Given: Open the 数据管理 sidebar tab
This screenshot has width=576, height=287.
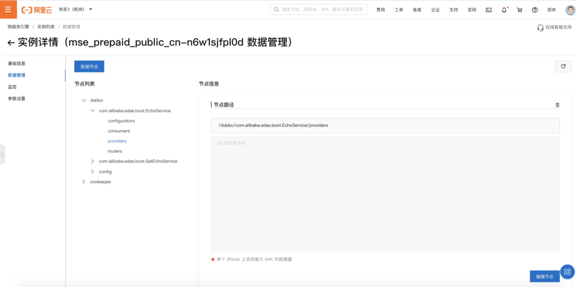Looking at the screenshot, I should tap(17, 75).
